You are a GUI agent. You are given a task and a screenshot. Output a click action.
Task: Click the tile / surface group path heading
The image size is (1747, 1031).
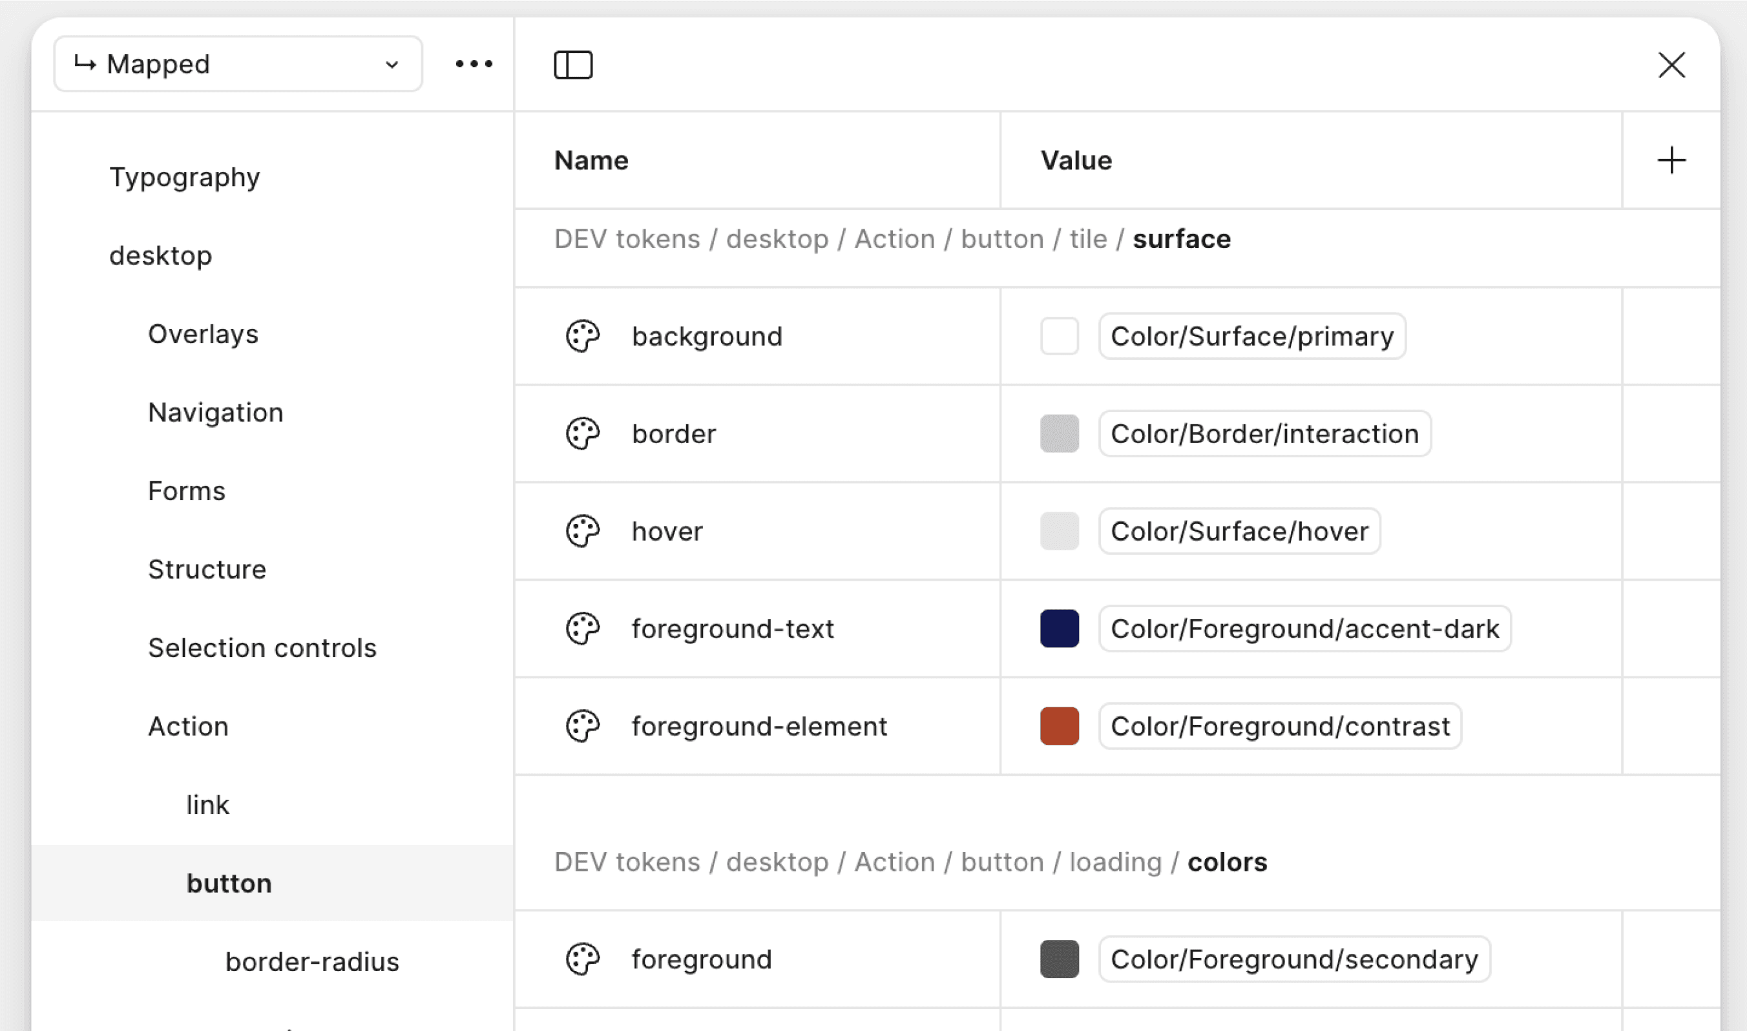892,239
